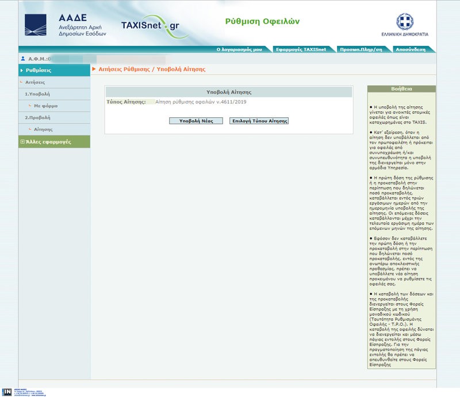The image size is (460, 397).
Task: Click the 1.Υποβολή sidebar item
Action: (x=38, y=94)
